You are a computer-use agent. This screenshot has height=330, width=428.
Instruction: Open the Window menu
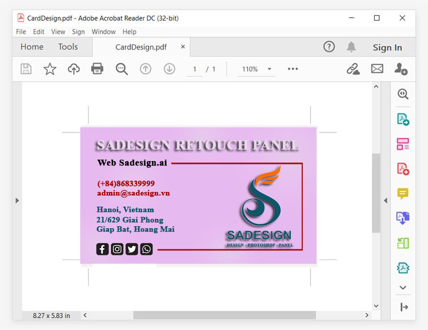point(103,32)
